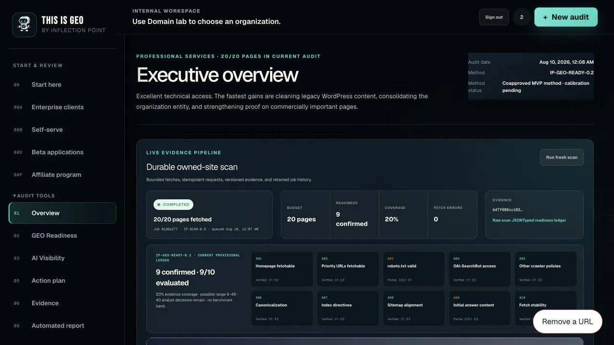This screenshot has height=345, width=614.
Task: Click the Sign out button
Action: [x=494, y=17]
